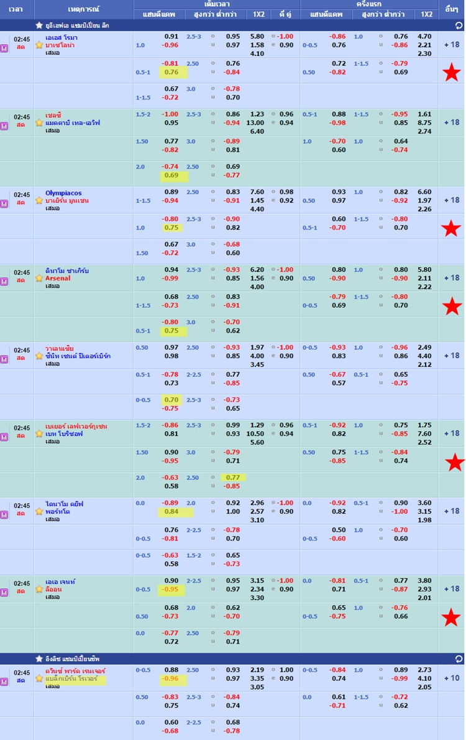
Task: Pick first-half 1X2 odds 8.75 for เชลซี
Action: pyautogui.click(x=424, y=123)
